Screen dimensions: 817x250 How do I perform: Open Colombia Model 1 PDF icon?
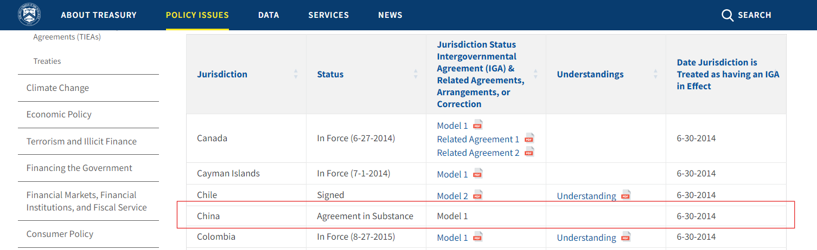pyautogui.click(x=478, y=236)
